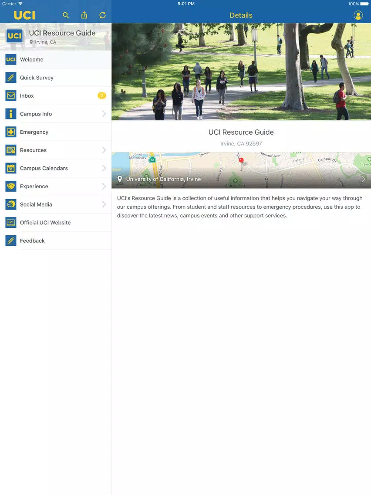Open Official UCI Website
Image resolution: width=371 pixels, height=495 pixels.
click(x=56, y=223)
